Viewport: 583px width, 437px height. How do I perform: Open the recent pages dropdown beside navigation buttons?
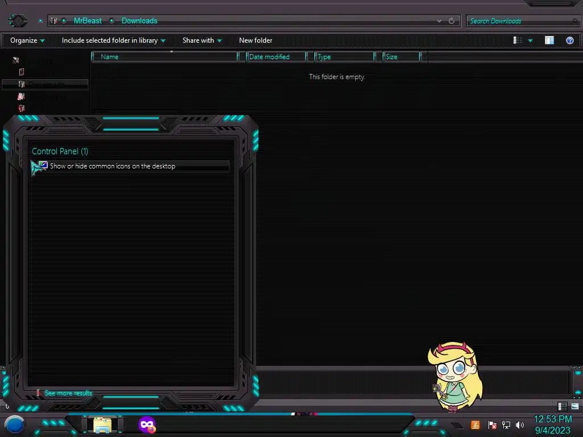point(40,21)
